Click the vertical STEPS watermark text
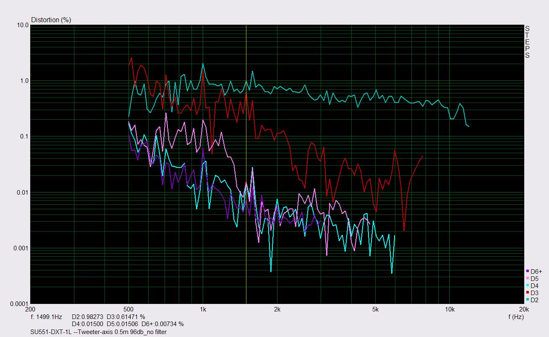The height and width of the screenshot is (337, 549). tap(527, 42)
